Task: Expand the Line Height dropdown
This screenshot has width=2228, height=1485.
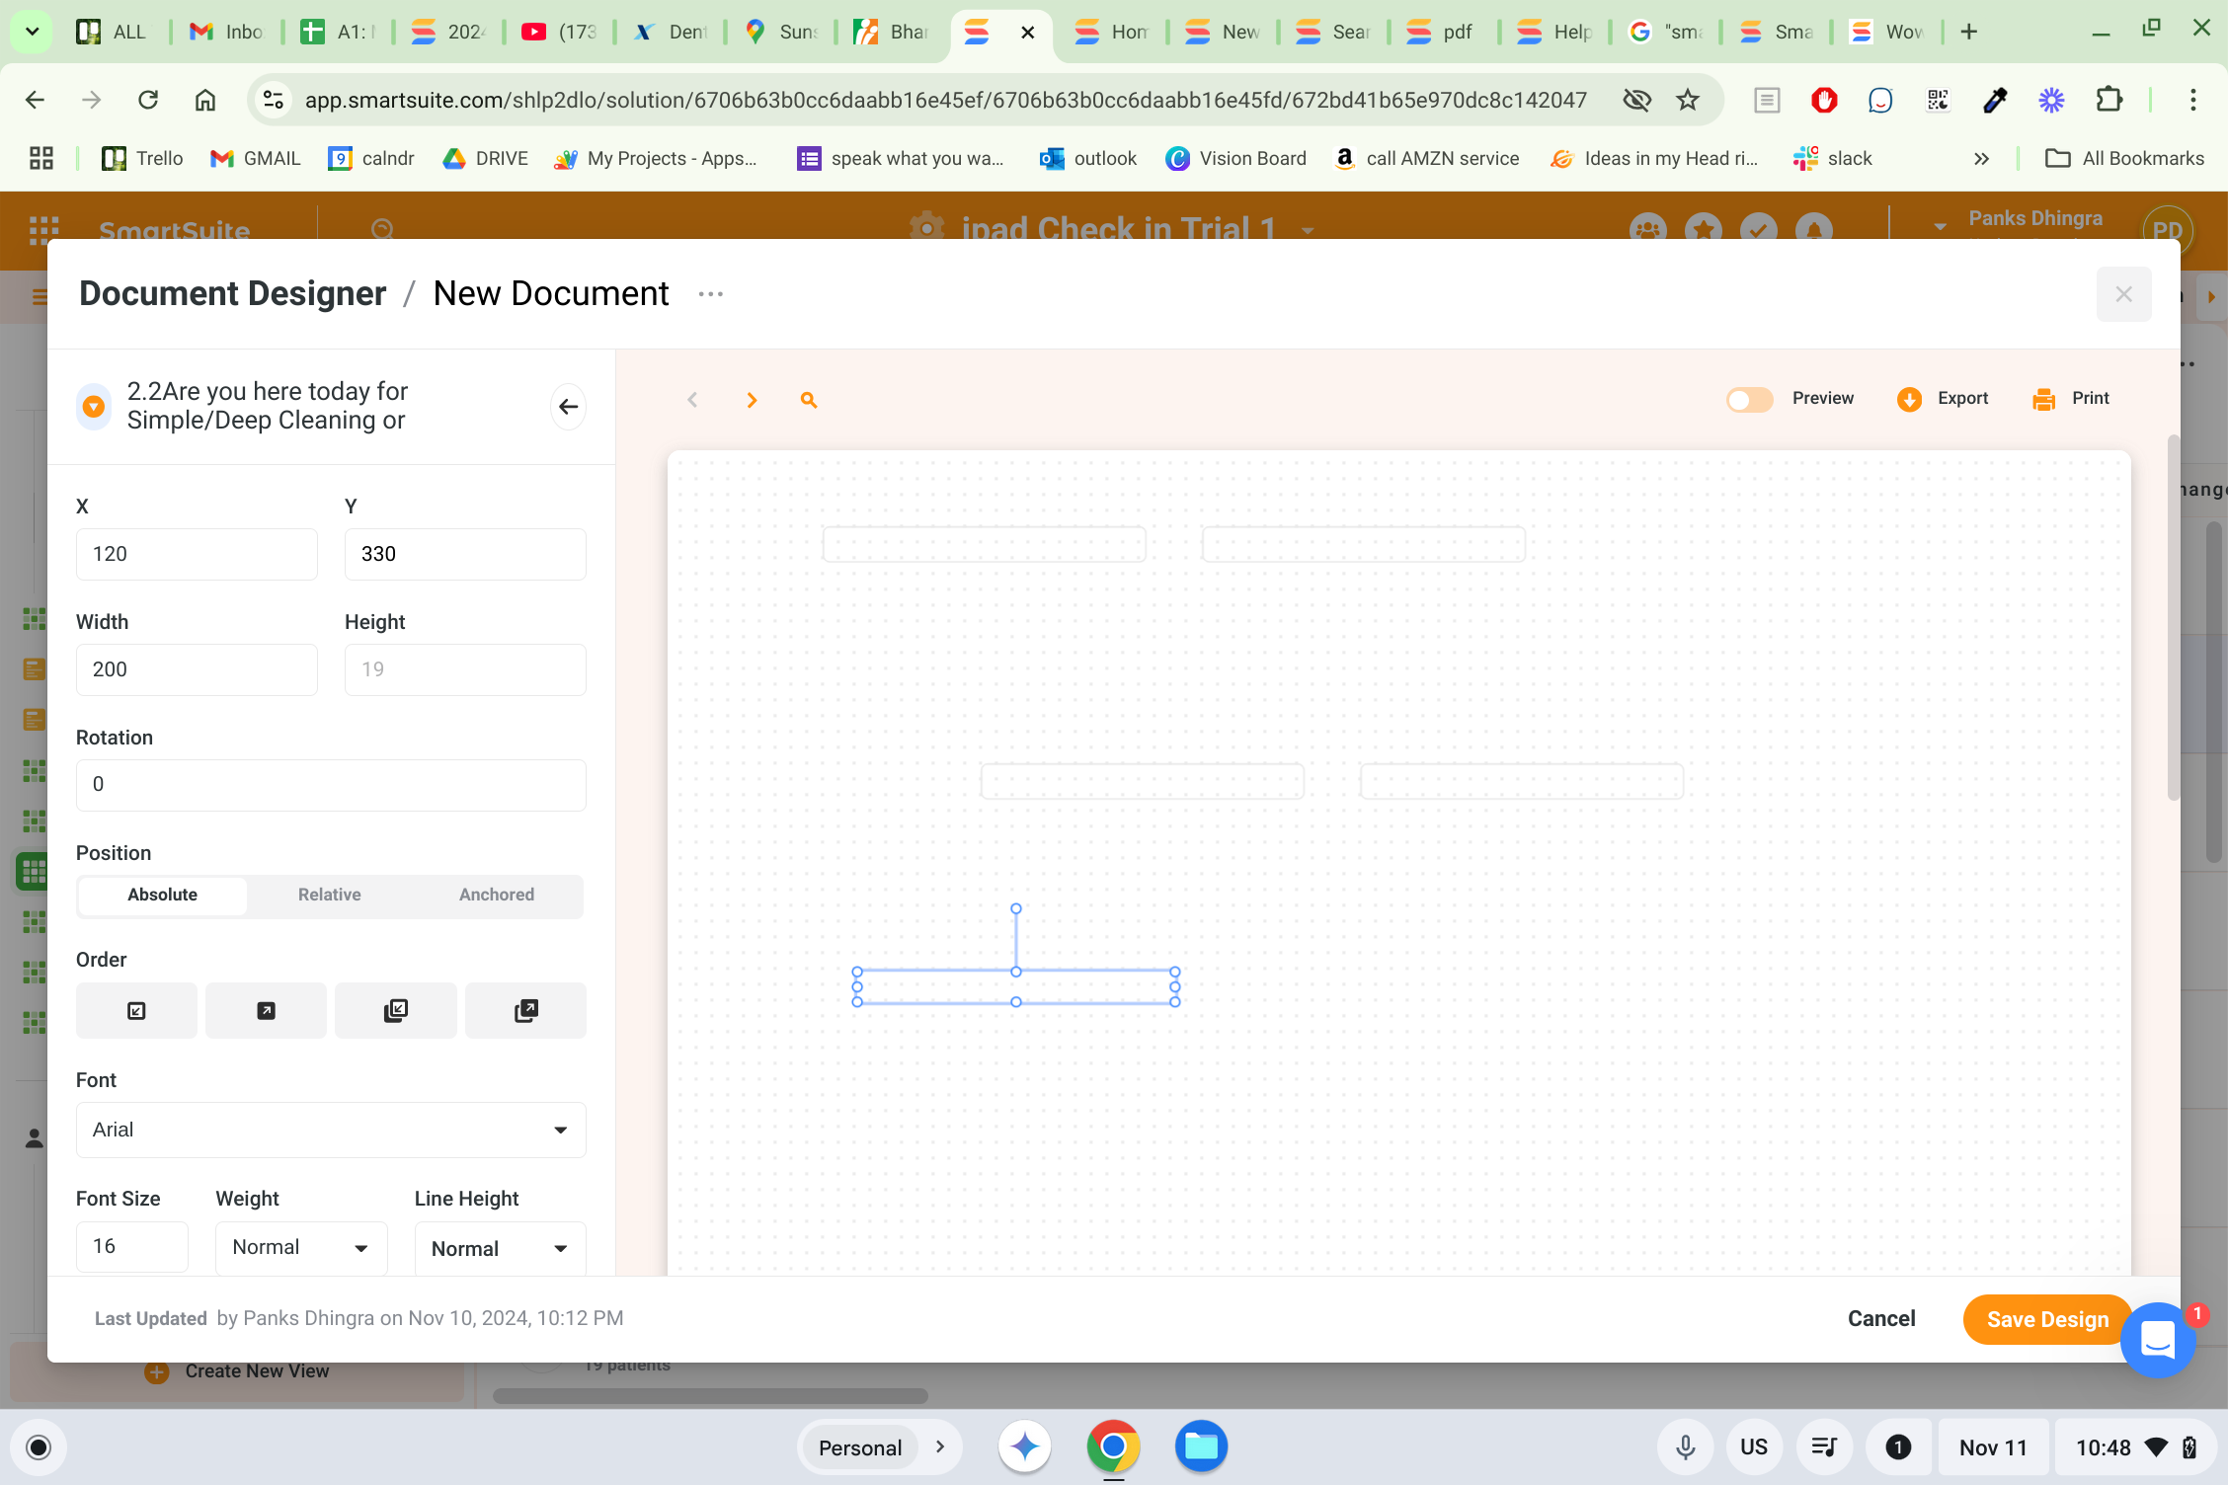Action: 500,1249
